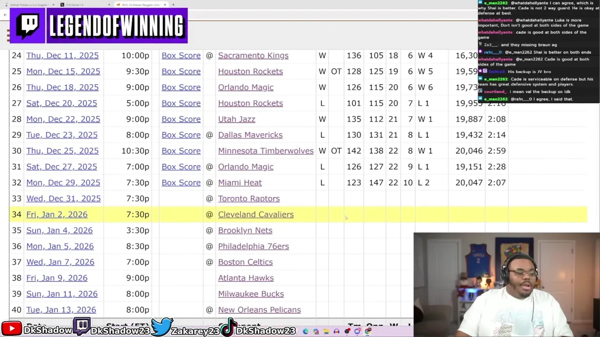Go back with the browser back arrow

click(x=5, y=15)
